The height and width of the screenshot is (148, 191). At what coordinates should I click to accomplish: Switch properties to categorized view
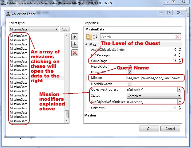(x=89, y=37)
